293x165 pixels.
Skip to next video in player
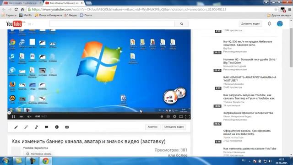point(22,116)
